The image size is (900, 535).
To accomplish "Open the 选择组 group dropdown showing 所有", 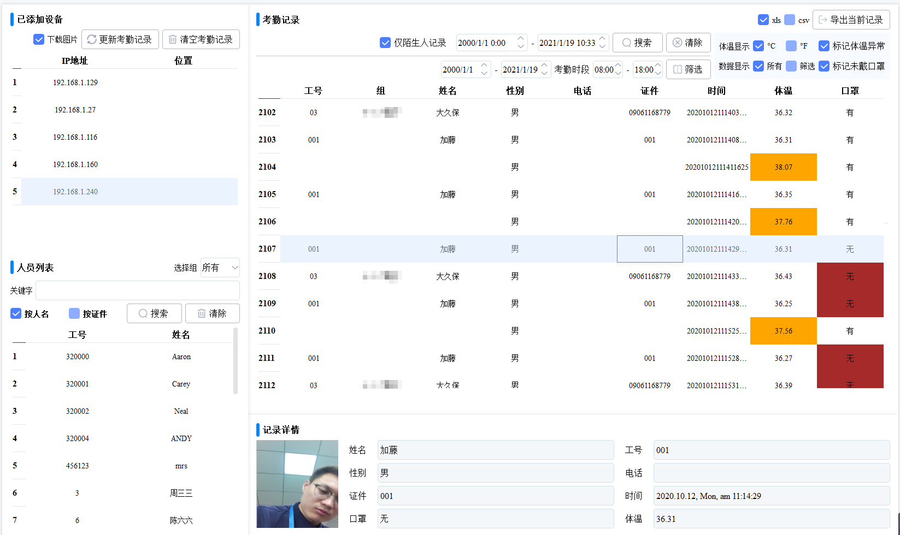I will [220, 267].
